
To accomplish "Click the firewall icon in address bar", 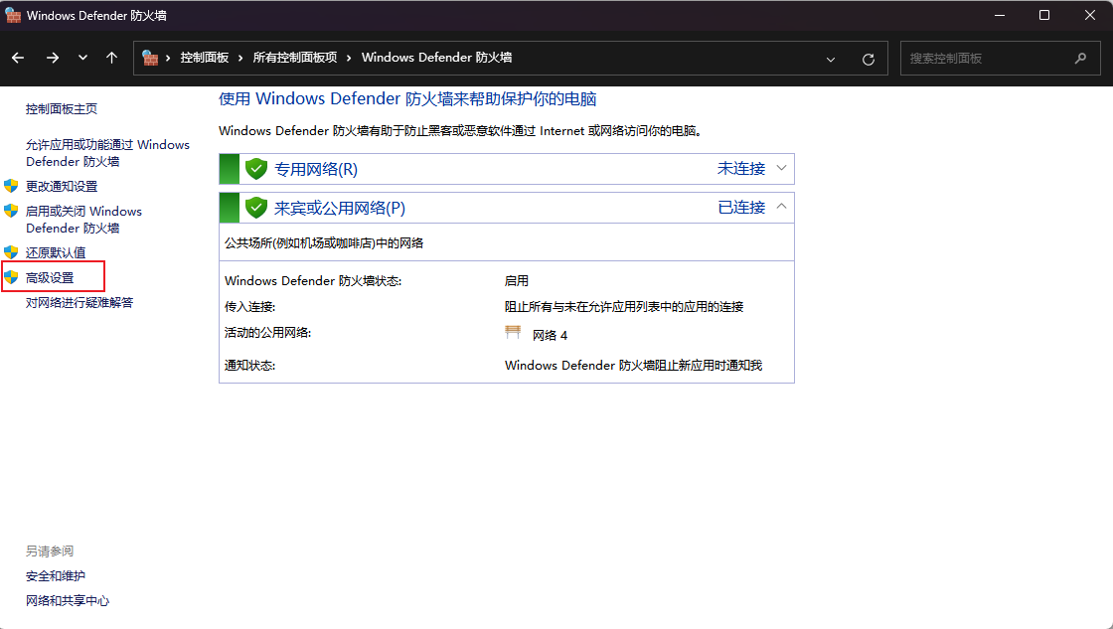I will [x=150, y=58].
